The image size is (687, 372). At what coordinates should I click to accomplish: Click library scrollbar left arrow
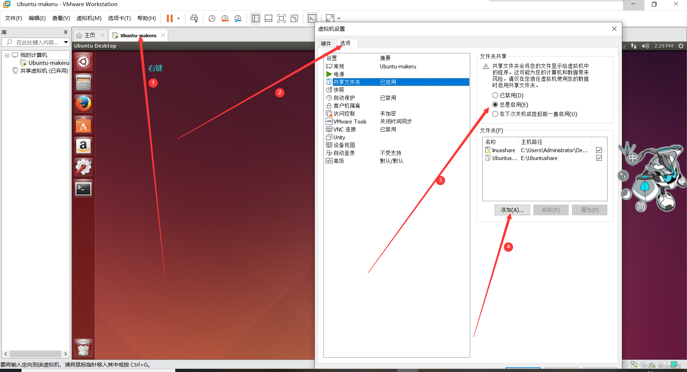coord(5,354)
